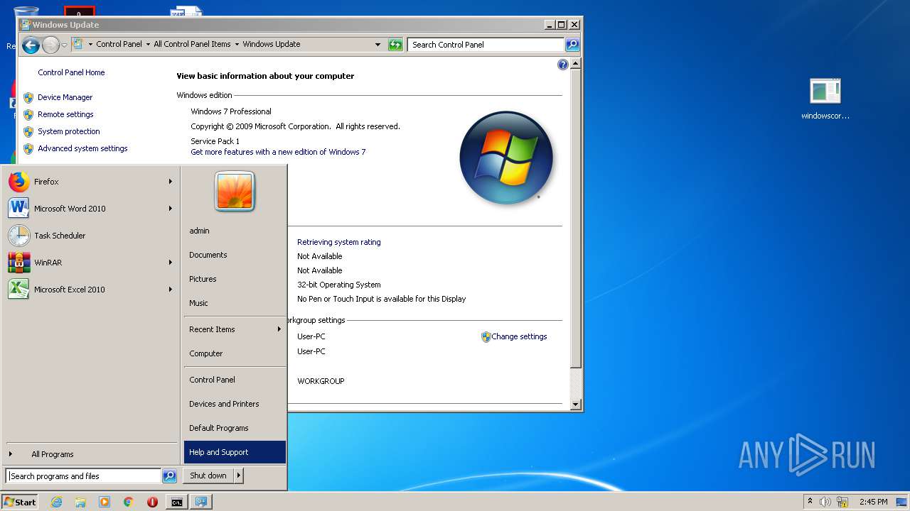910x511 pixels.
Task: Click the Search programs and files field
Action: click(x=83, y=476)
